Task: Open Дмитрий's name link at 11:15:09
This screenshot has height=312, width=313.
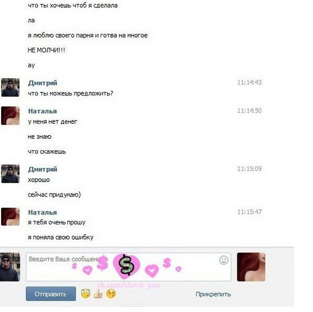Action: 43,169
